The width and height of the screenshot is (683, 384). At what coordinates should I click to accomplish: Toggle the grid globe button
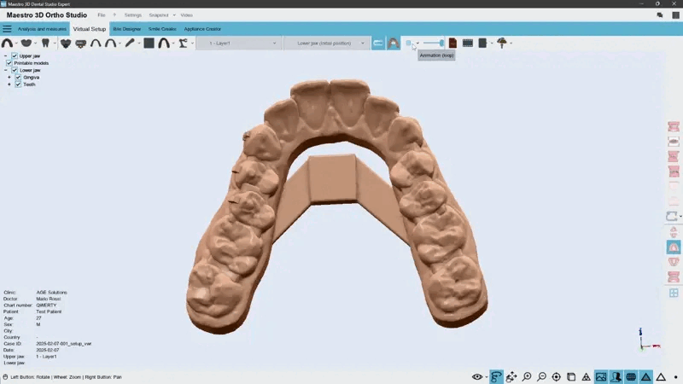click(x=631, y=376)
